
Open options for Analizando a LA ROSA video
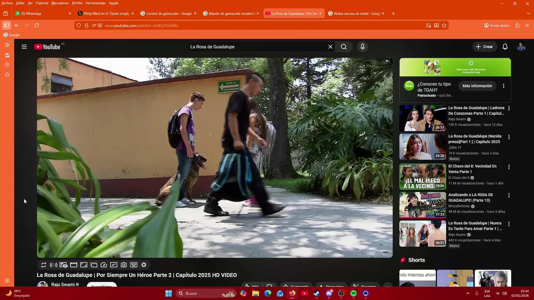509,195
